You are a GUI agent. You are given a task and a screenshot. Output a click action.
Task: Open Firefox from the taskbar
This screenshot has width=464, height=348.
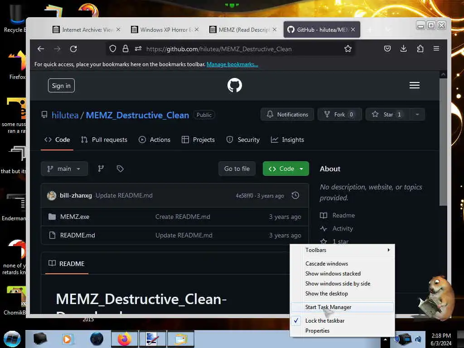tap(124, 339)
